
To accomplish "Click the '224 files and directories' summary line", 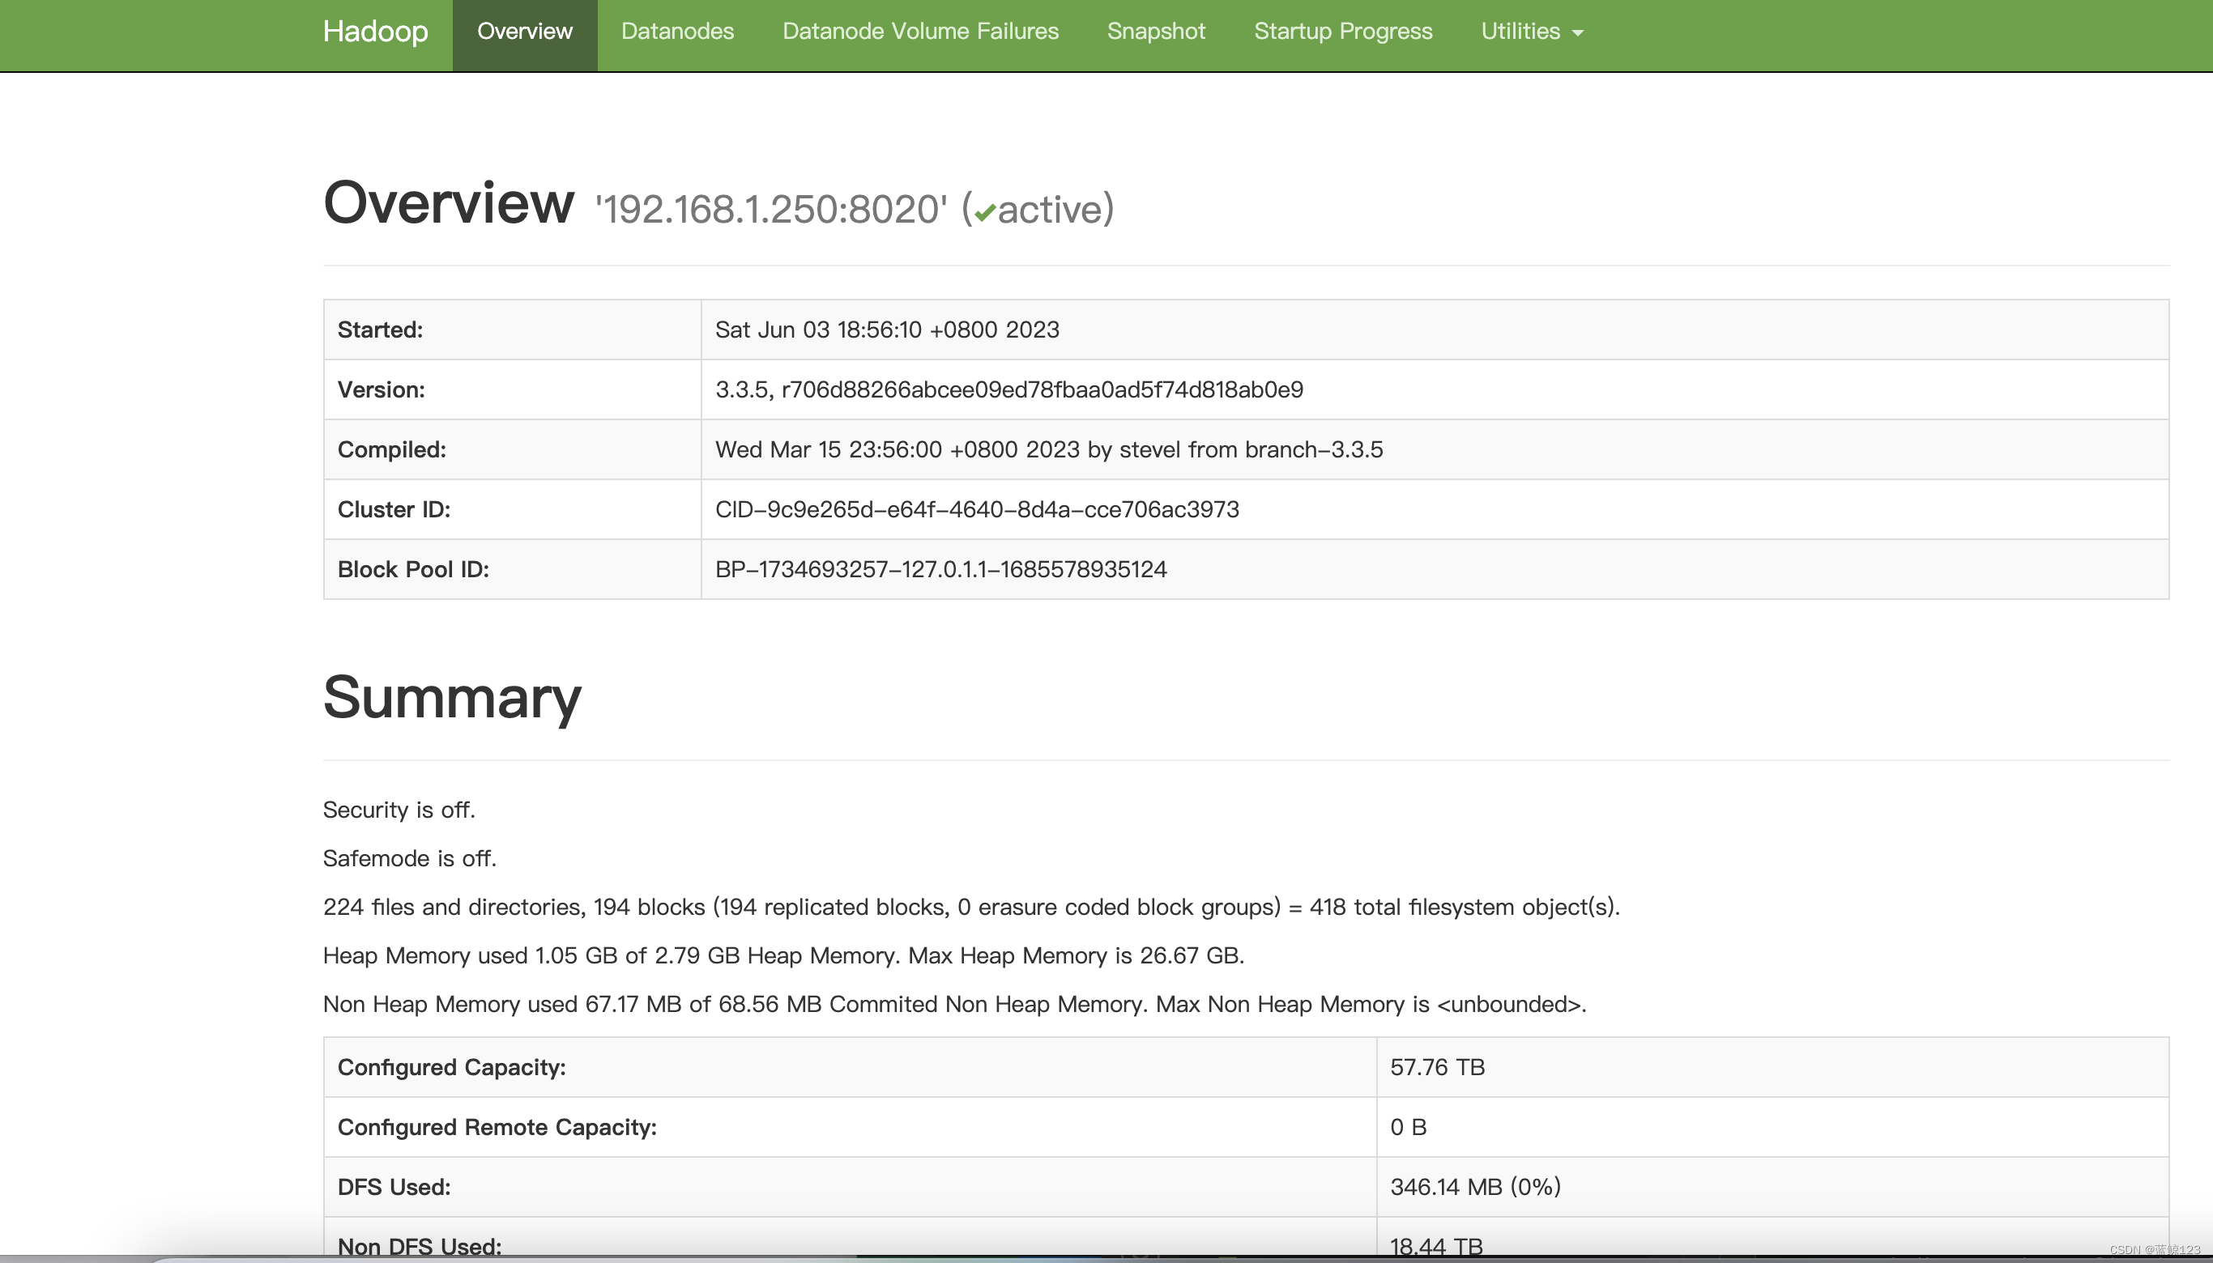I will (971, 907).
